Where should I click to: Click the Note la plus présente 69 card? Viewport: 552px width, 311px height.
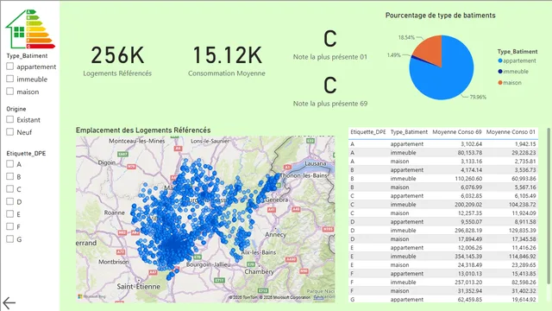(330, 92)
